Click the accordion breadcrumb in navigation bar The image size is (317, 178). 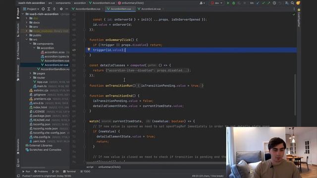[x=80, y=3]
